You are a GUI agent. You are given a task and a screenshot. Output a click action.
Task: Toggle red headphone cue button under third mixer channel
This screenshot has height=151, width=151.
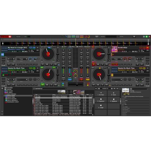pyautogui.click(x=81, y=80)
